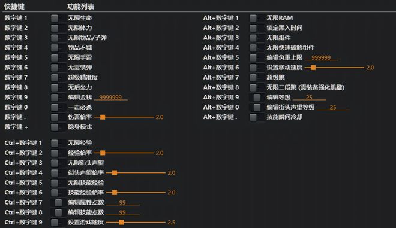
Task: Click the hotkey label Alt+数字键 5
Action: 221,57
